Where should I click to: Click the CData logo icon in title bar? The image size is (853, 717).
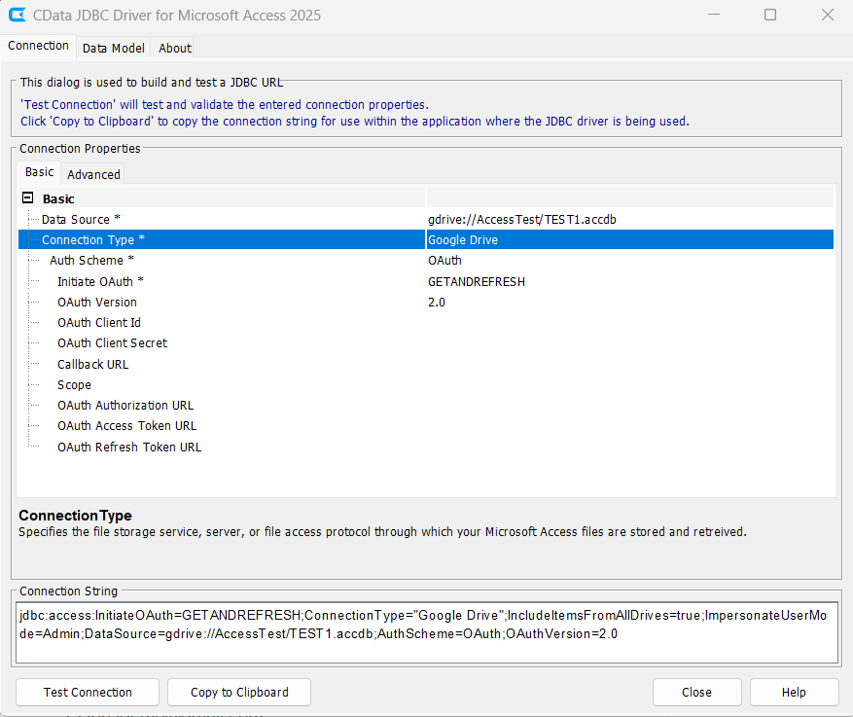[x=17, y=16]
